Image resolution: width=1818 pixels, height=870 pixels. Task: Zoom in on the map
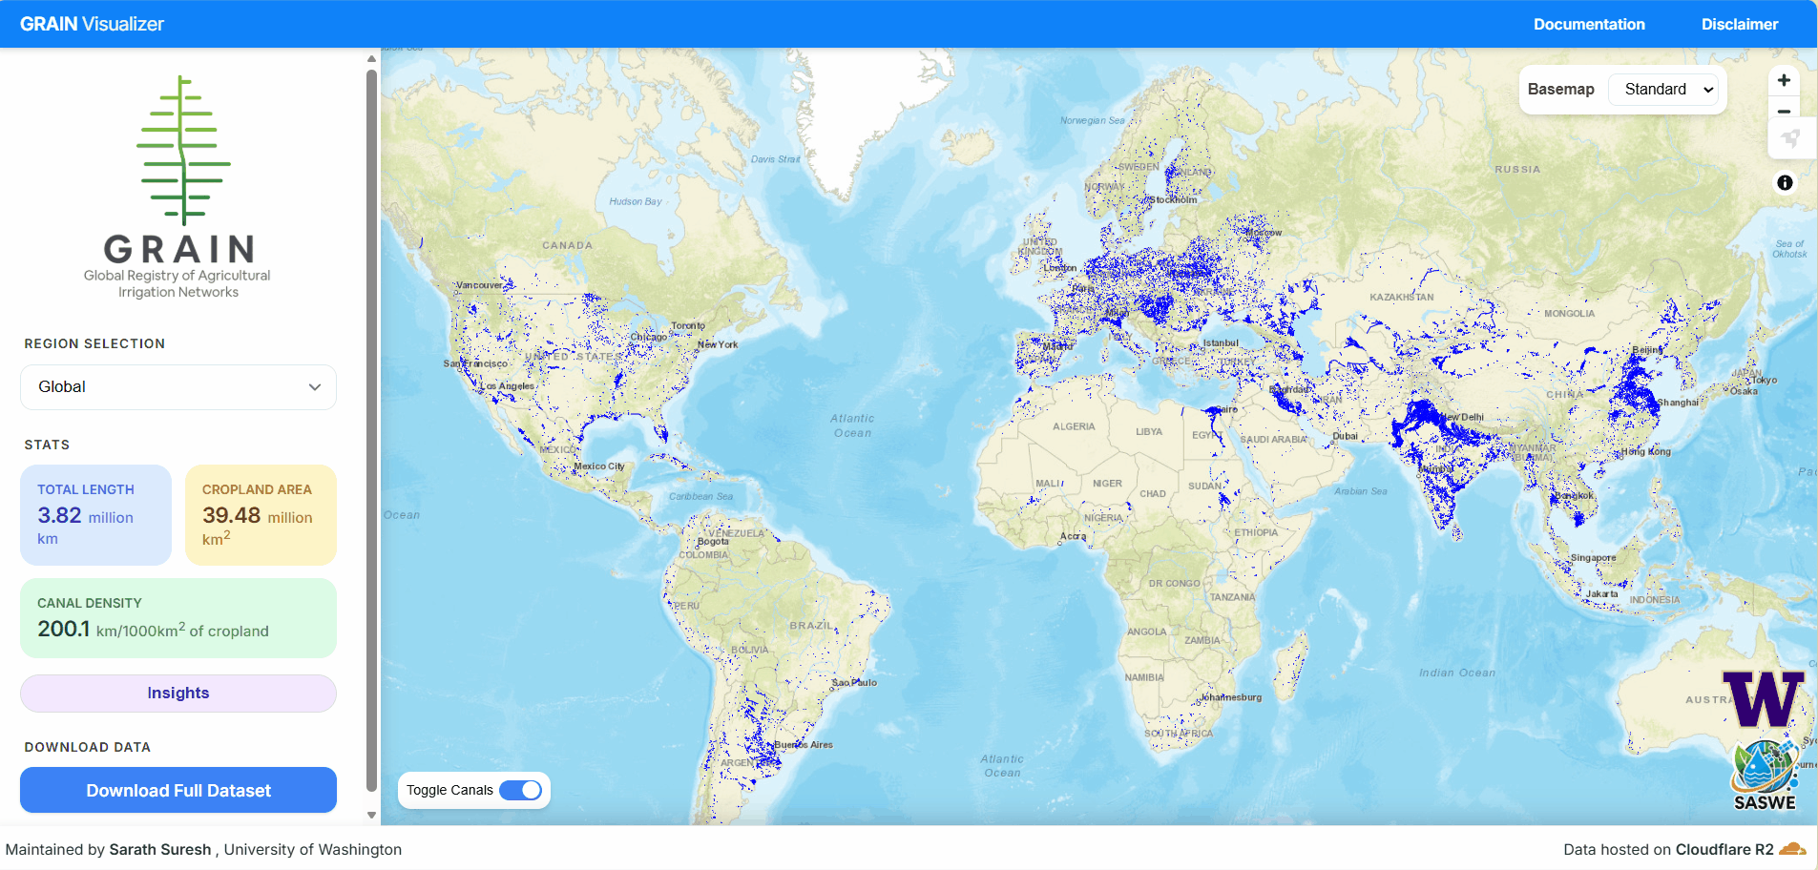coord(1784,80)
